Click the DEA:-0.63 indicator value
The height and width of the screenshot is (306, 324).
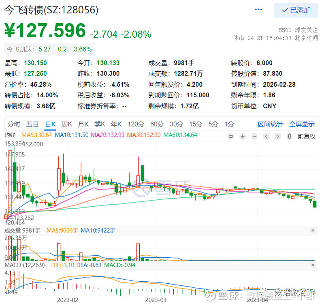coord(89,265)
